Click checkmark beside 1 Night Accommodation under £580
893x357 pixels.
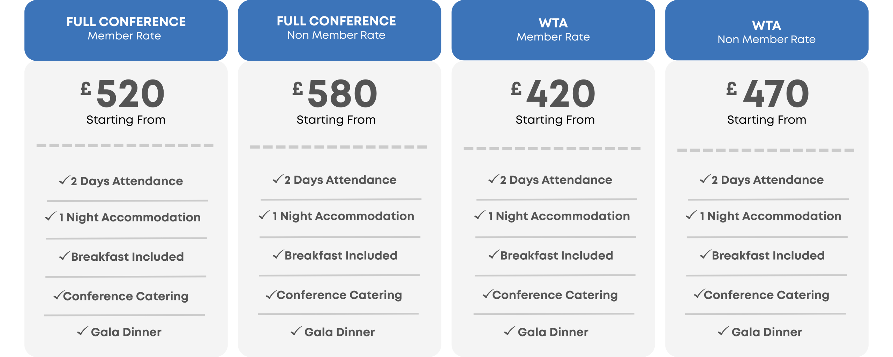tap(264, 215)
